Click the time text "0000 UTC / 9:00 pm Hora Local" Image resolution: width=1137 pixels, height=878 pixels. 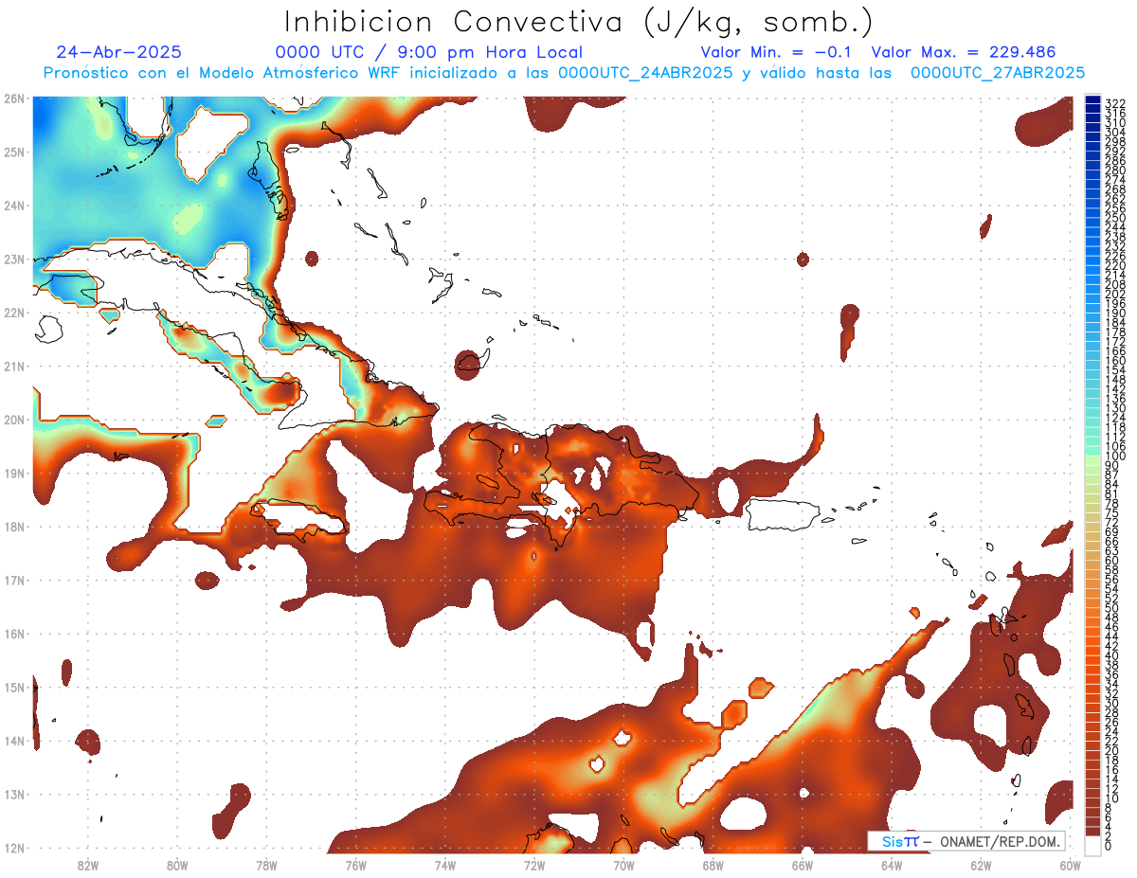pos(429,52)
